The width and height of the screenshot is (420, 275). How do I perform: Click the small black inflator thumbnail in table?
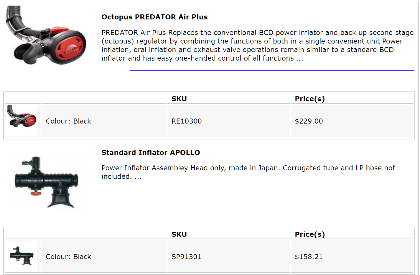tap(22, 256)
